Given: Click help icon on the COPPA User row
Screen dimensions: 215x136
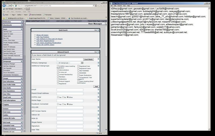Looking at the screenshot, I should coord(98,97).
